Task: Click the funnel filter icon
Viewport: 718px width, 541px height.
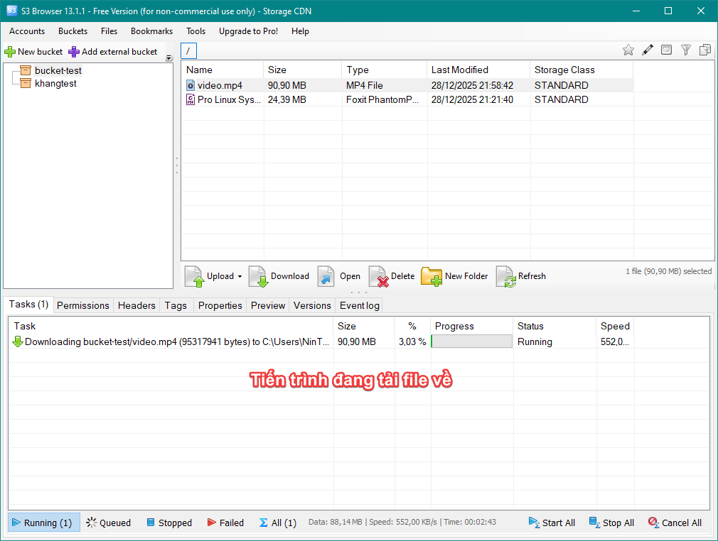Action: (686, 50)
